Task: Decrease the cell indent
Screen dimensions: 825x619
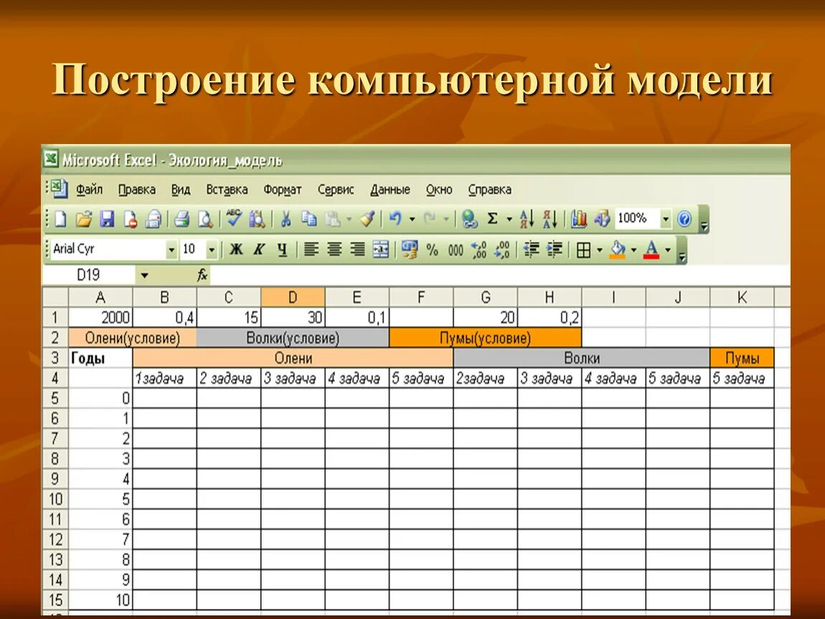Action: click(532, 249)
